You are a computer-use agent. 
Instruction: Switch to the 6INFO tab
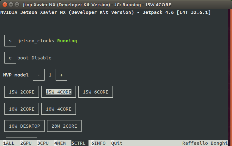click(x=98, y=143)
